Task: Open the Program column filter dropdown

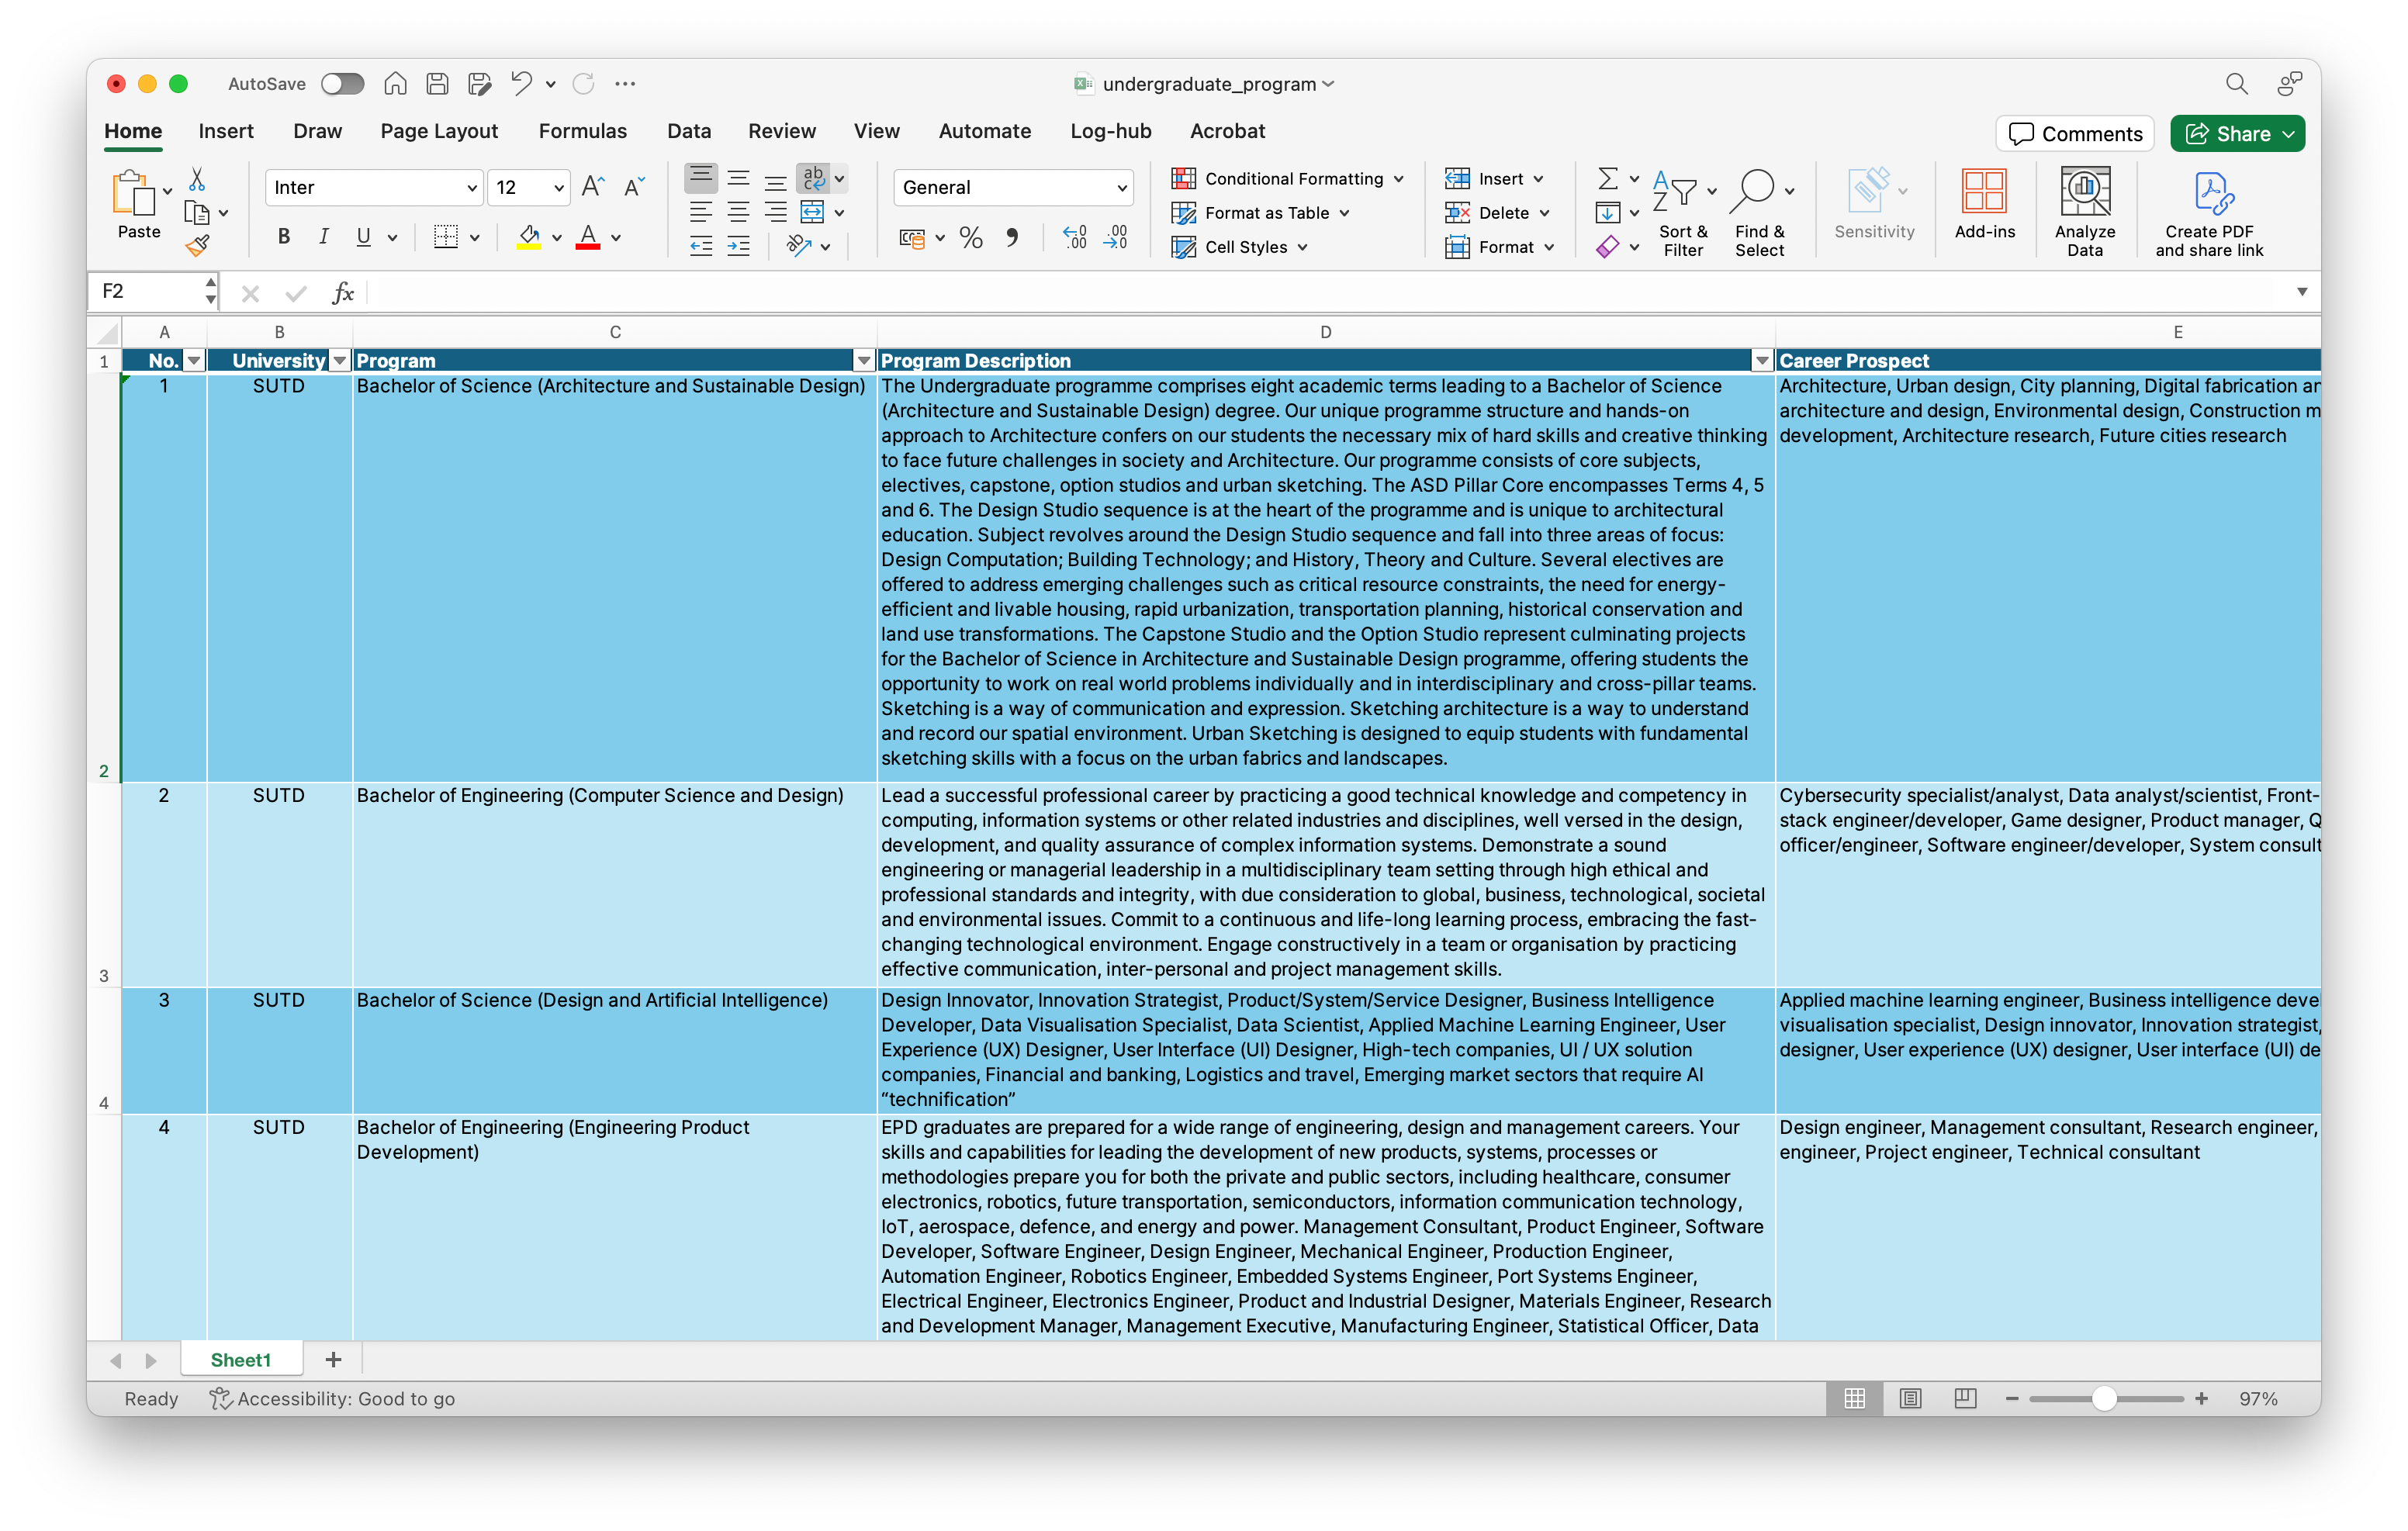Action: (x=864, y=361)
